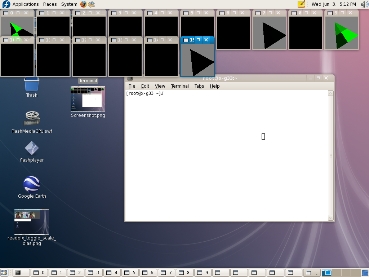Click the volume speaker icon

click(x=364, y=4)
